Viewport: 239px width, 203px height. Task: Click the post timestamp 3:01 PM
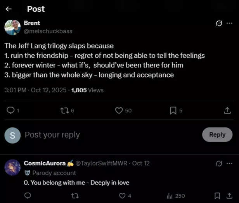click(x=15, y=90)
